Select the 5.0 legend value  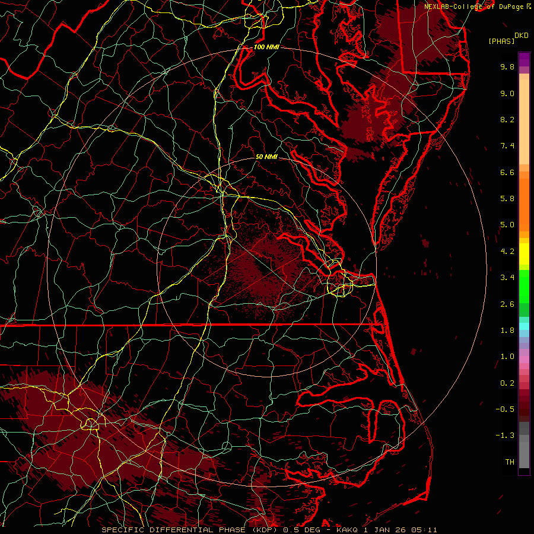[507, 225]
